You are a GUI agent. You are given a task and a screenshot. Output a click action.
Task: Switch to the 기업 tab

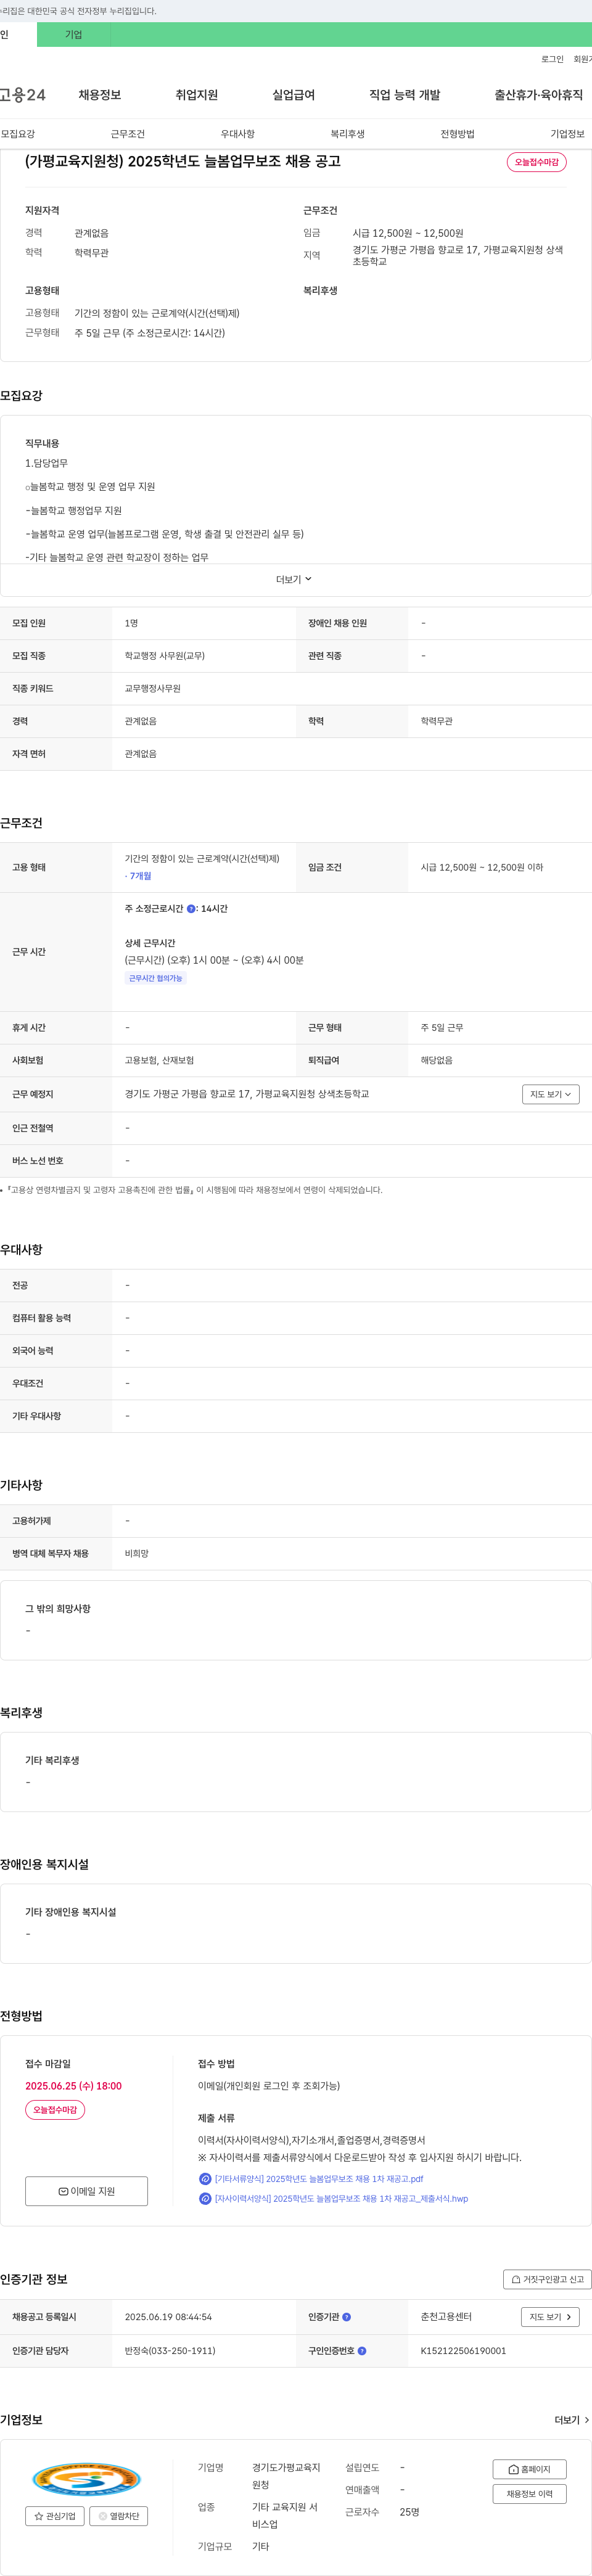coord(73,34)
